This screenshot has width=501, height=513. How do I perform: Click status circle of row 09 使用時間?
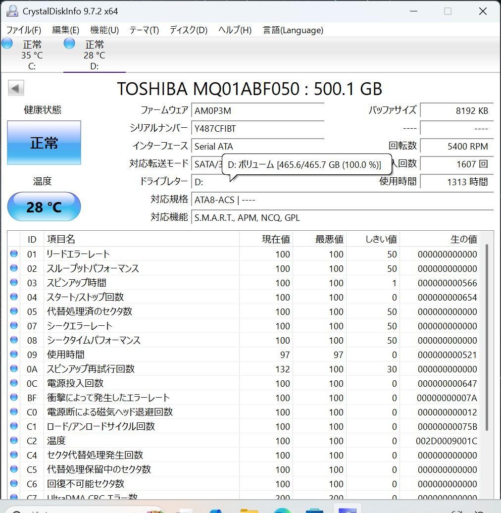(14, 354)
